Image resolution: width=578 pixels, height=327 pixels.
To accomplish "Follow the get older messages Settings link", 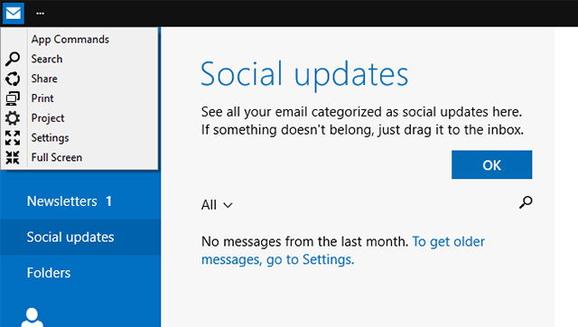I will point(343,251).
